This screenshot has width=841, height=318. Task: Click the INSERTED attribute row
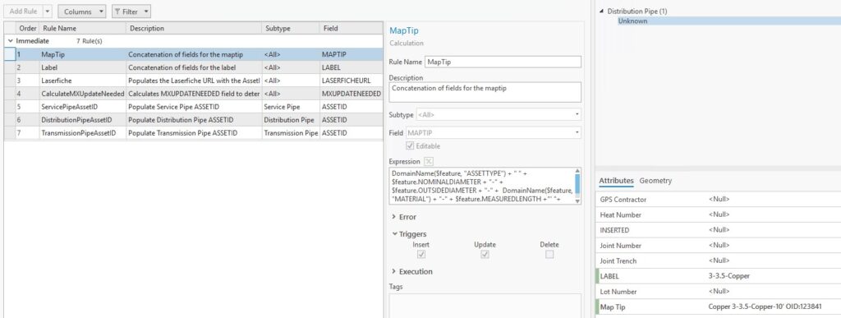coord(718,230)
